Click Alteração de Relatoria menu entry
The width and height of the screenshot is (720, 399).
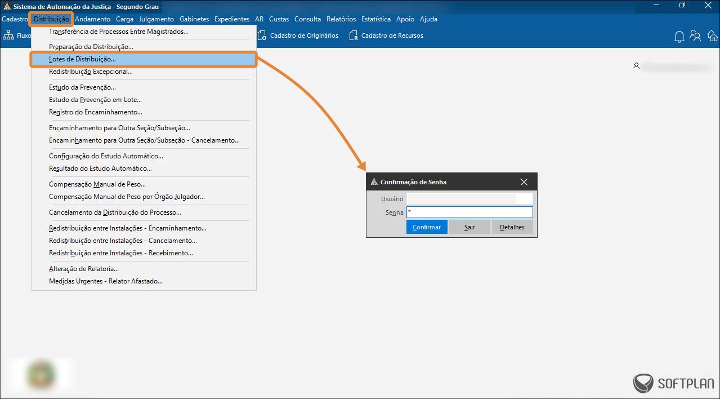83,269
